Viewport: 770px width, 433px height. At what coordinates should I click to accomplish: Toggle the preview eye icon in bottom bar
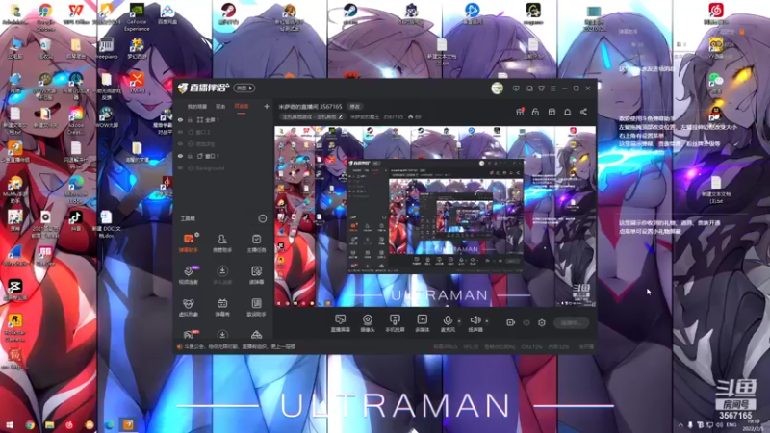tap(526, 322)
